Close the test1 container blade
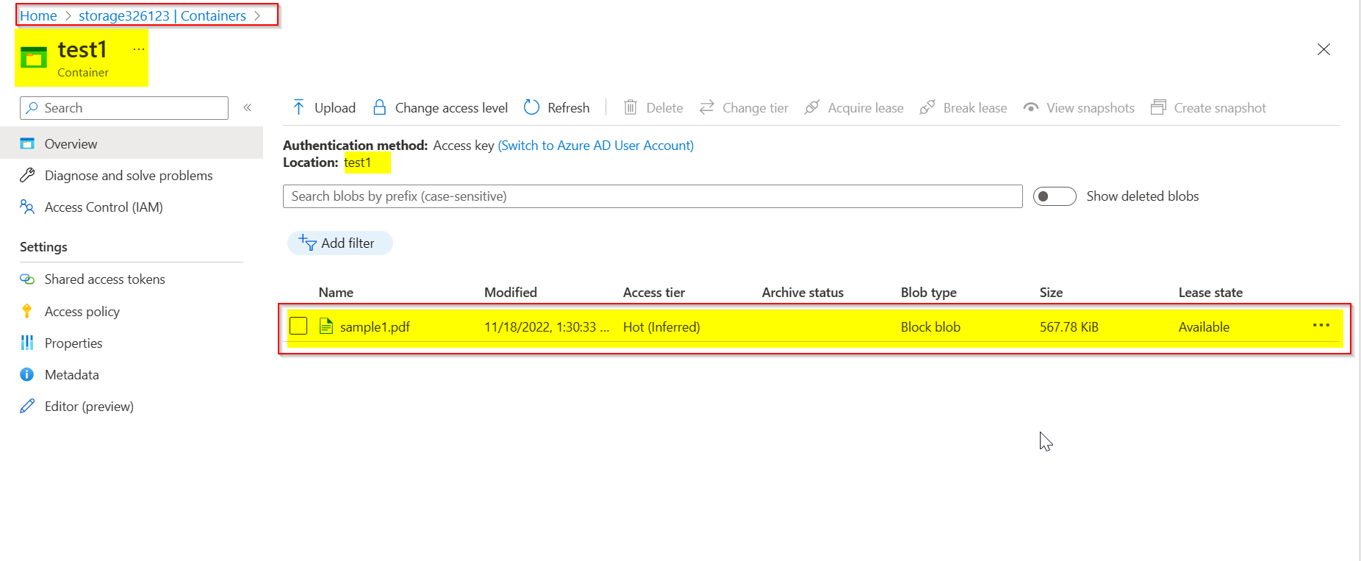The width and height of the screenshot is (1361, 561). point(1324,49)
